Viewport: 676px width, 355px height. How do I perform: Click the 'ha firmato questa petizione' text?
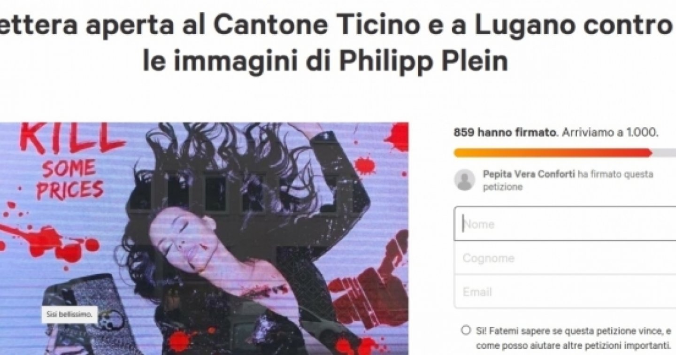pyautogui.click(x=568, y=181)
